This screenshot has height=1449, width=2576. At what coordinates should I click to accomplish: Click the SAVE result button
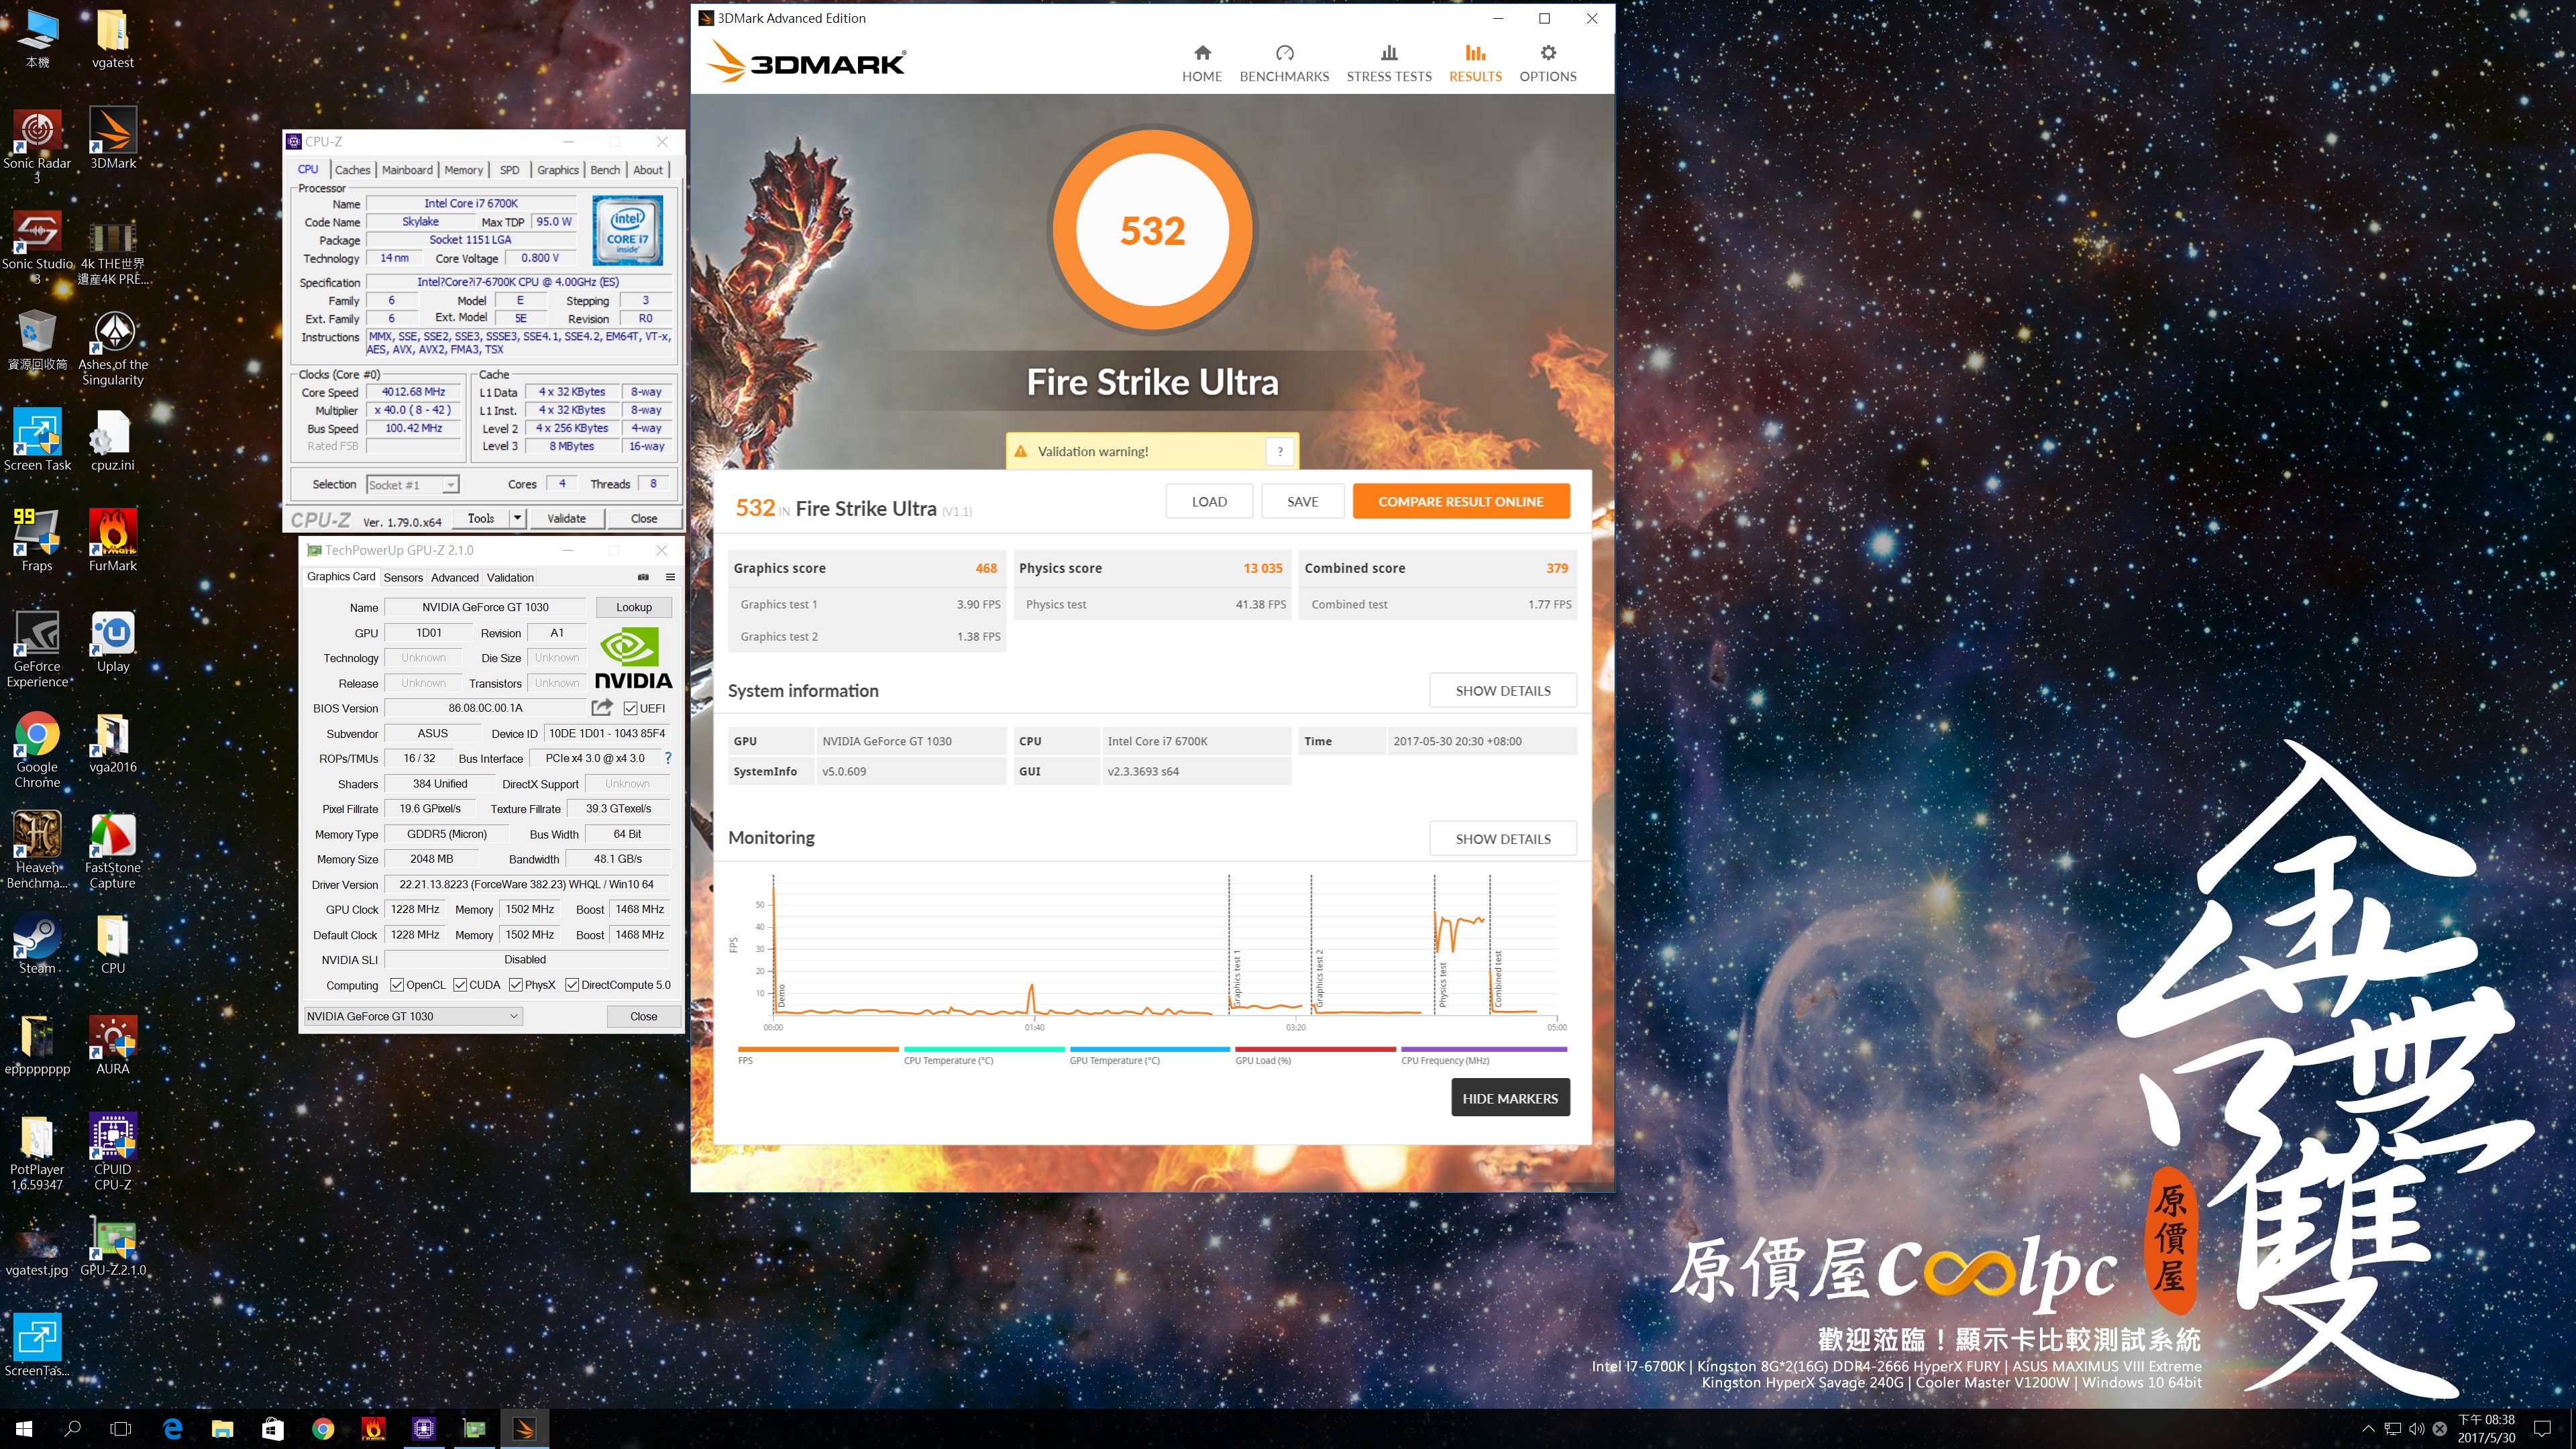pos(1302,501)
